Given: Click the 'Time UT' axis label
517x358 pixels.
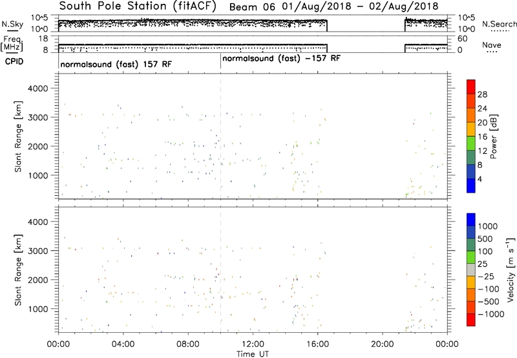Looking at the screenshot, I should coord(253,354).
